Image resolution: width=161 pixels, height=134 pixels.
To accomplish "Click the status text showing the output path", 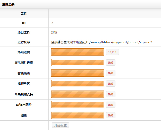I will (x=101, y=42).
